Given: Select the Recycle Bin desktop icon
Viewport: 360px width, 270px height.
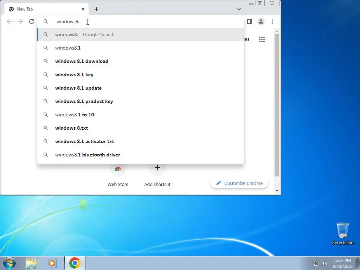Looking at the screenshot, I should pos(342,234).
